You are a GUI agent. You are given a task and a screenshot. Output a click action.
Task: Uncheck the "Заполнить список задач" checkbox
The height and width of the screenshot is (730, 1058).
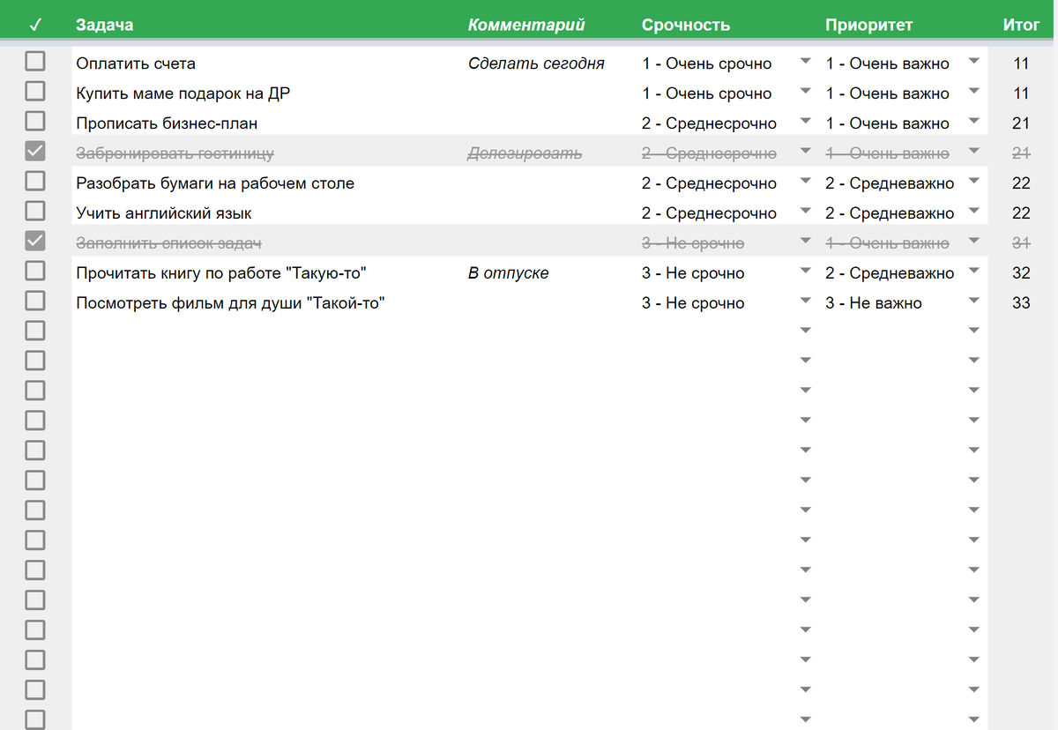[34, 242]
